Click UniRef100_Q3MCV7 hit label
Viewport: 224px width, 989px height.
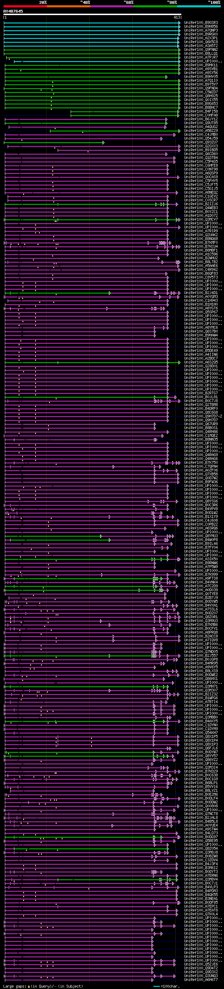click(x=201, y=220)
